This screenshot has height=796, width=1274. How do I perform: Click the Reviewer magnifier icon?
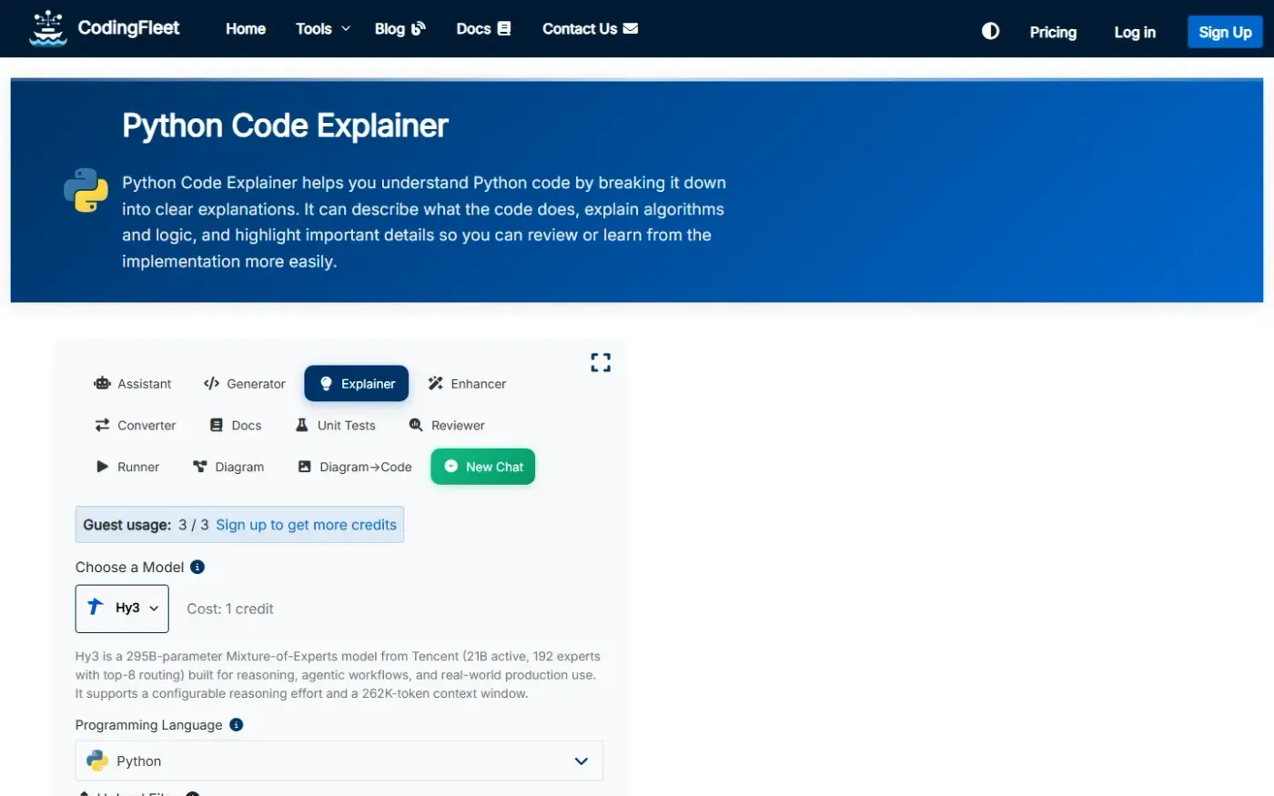pos(416,425)
